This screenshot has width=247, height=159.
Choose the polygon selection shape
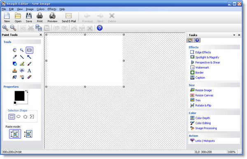tap(25, 117)
